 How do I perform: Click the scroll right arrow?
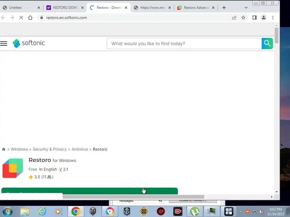(272, 197)
